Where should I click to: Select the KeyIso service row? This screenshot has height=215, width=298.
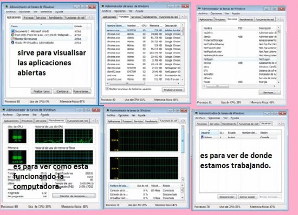click(239, 63)
